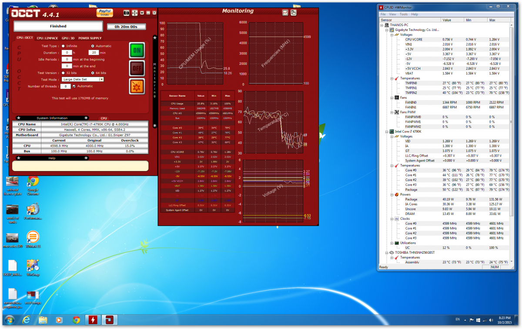Collapse Gigabyte Technology node in HWMonitor
The height and width of the screenshot is (329, 522).
[386, 30]
